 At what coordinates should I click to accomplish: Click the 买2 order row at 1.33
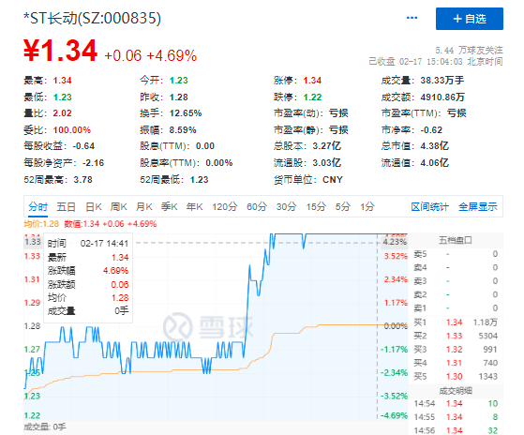point(456,336)
